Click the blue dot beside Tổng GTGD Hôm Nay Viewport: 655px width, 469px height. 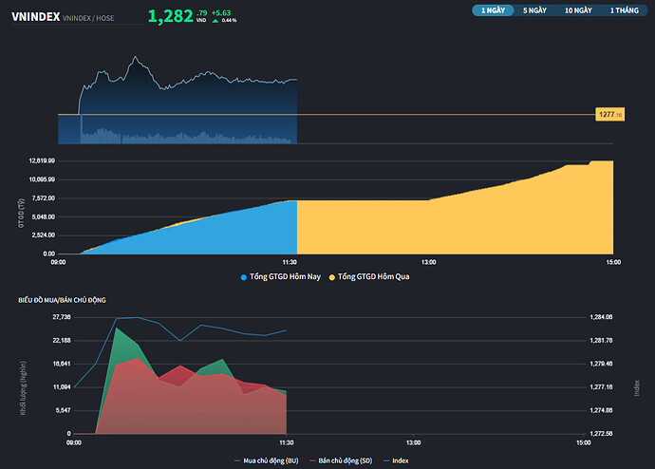(x=244, y=277)
